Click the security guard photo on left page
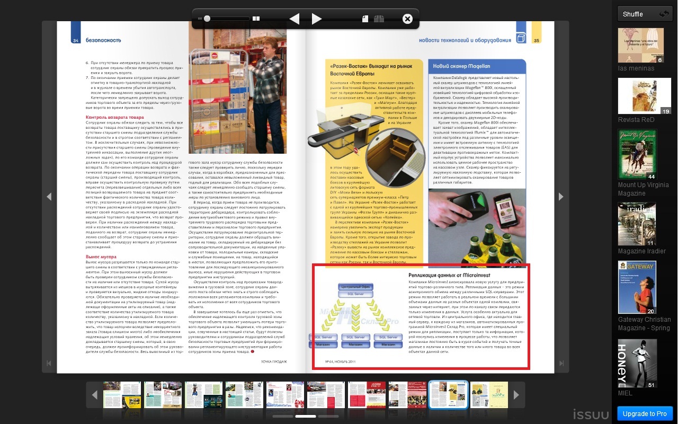Screen dimensions: 678x424 pos(238,87)
